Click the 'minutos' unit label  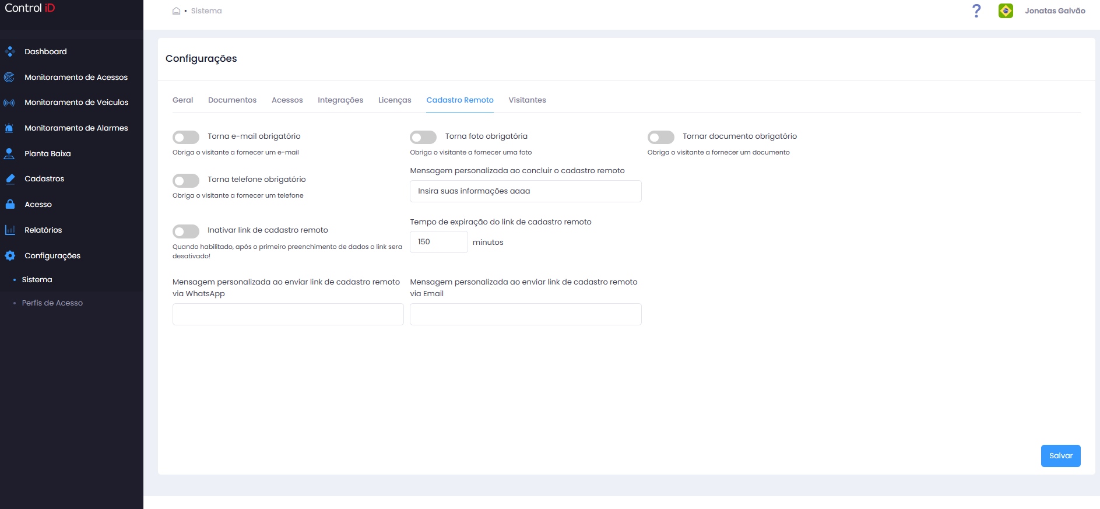(488, 243)
